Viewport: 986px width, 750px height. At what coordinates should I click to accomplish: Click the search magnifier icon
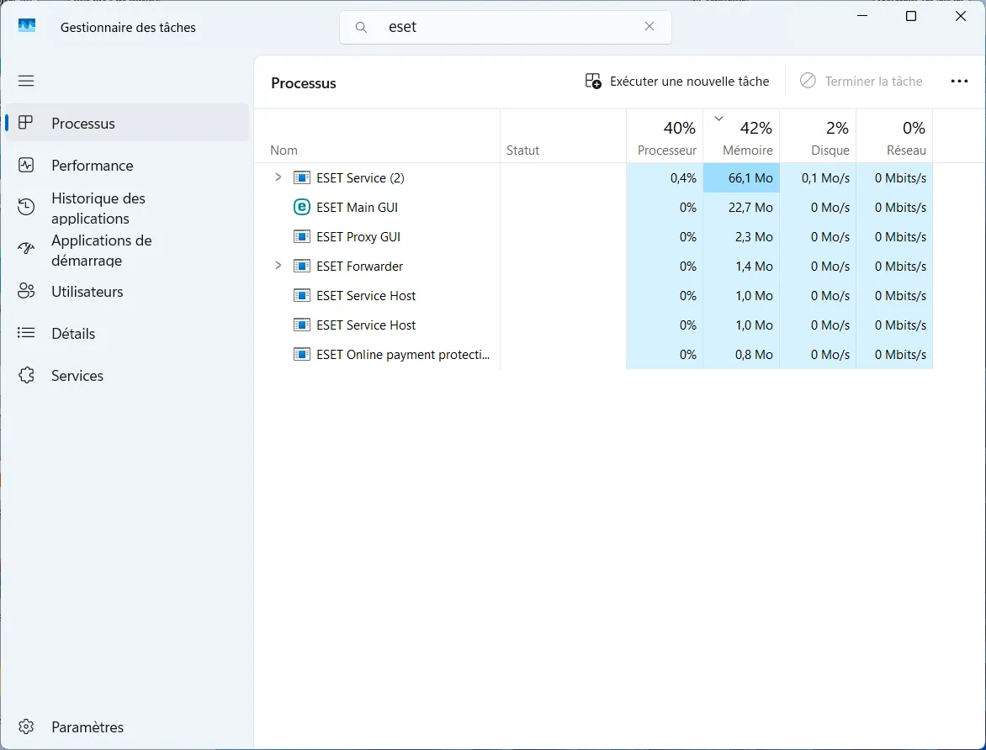click(361, 27)
